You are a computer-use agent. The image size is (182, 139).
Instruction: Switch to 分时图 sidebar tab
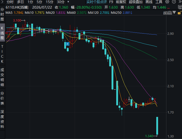2,14
